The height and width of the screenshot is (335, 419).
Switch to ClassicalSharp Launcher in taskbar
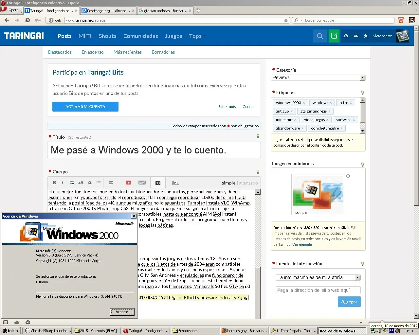coord(48,331)
